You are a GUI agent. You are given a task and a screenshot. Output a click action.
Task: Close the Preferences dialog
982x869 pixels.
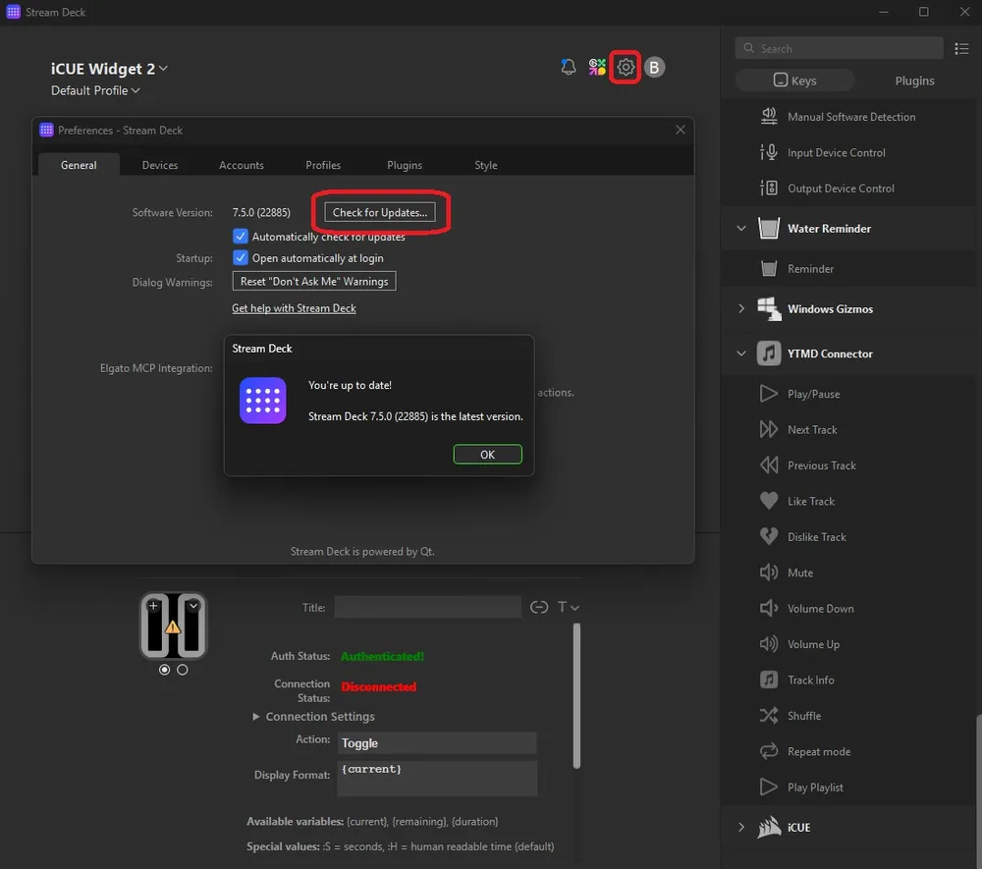[x=681, y=130]
